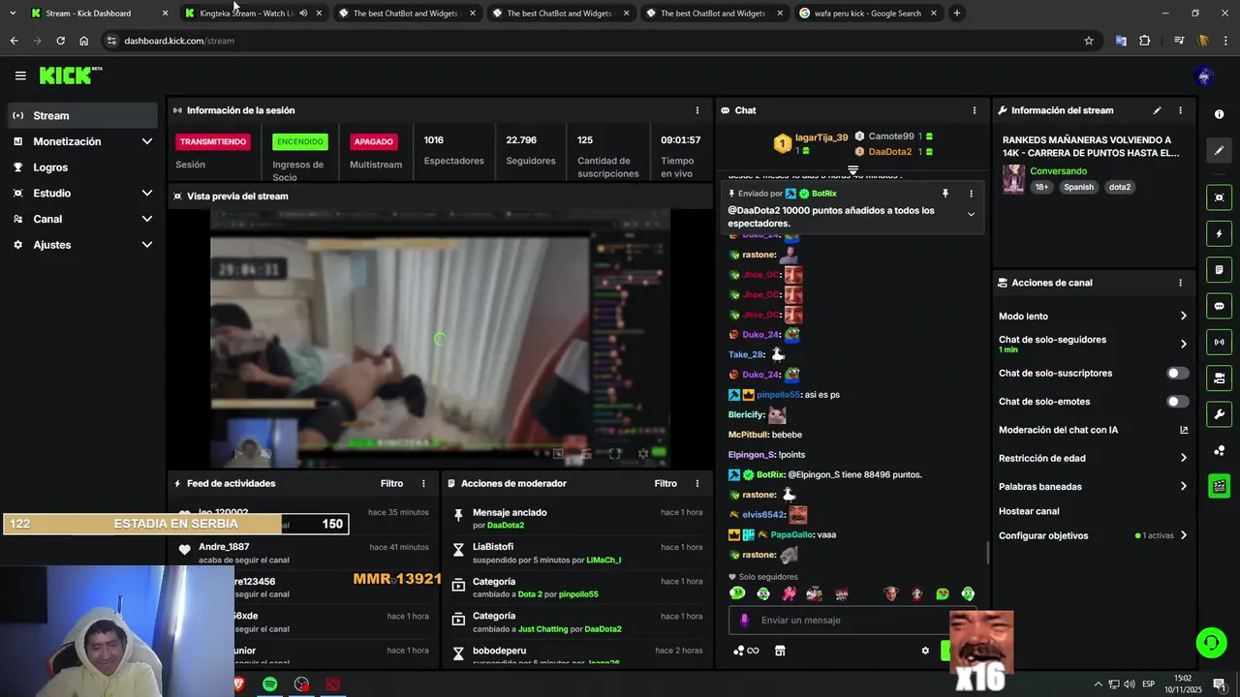The width and height of the screenshot is (1240, 697).
Task: Open the three-dot menu of Información del stream
Action: point(1180,110)
